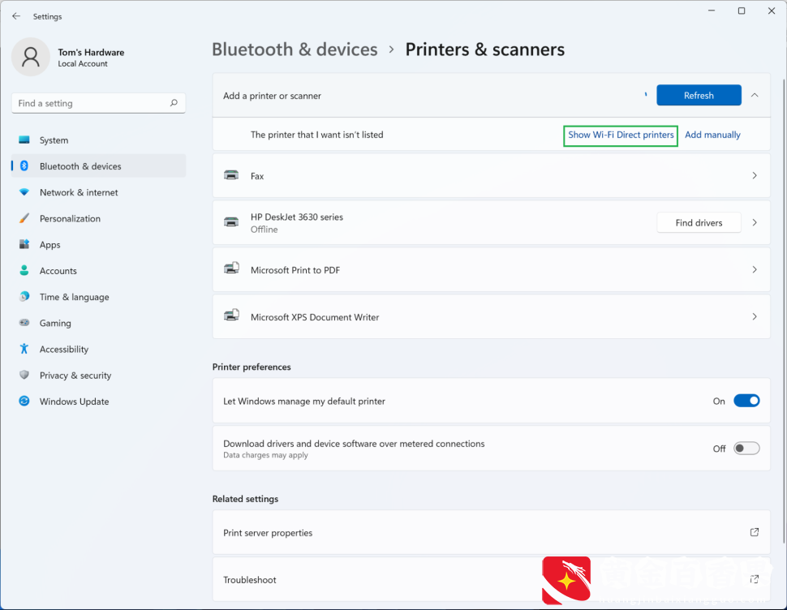Viewport: 787px width, 610px height.
Task: Click the Personalization paintbrush icon
Action: pos(24,218)
